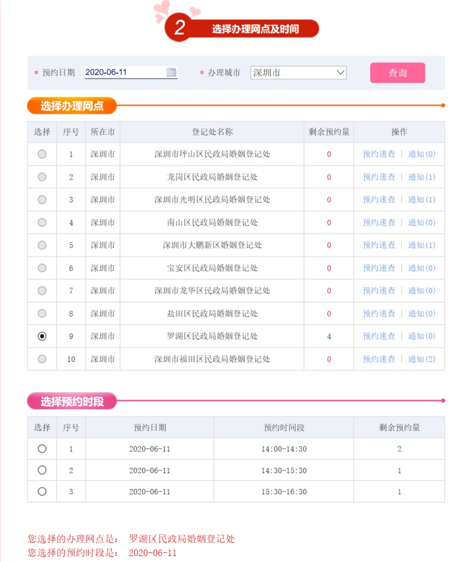Click 预约速查 link for 罗湖区 row
Screen dimensions: 453x562
click(x=379, y=336)
